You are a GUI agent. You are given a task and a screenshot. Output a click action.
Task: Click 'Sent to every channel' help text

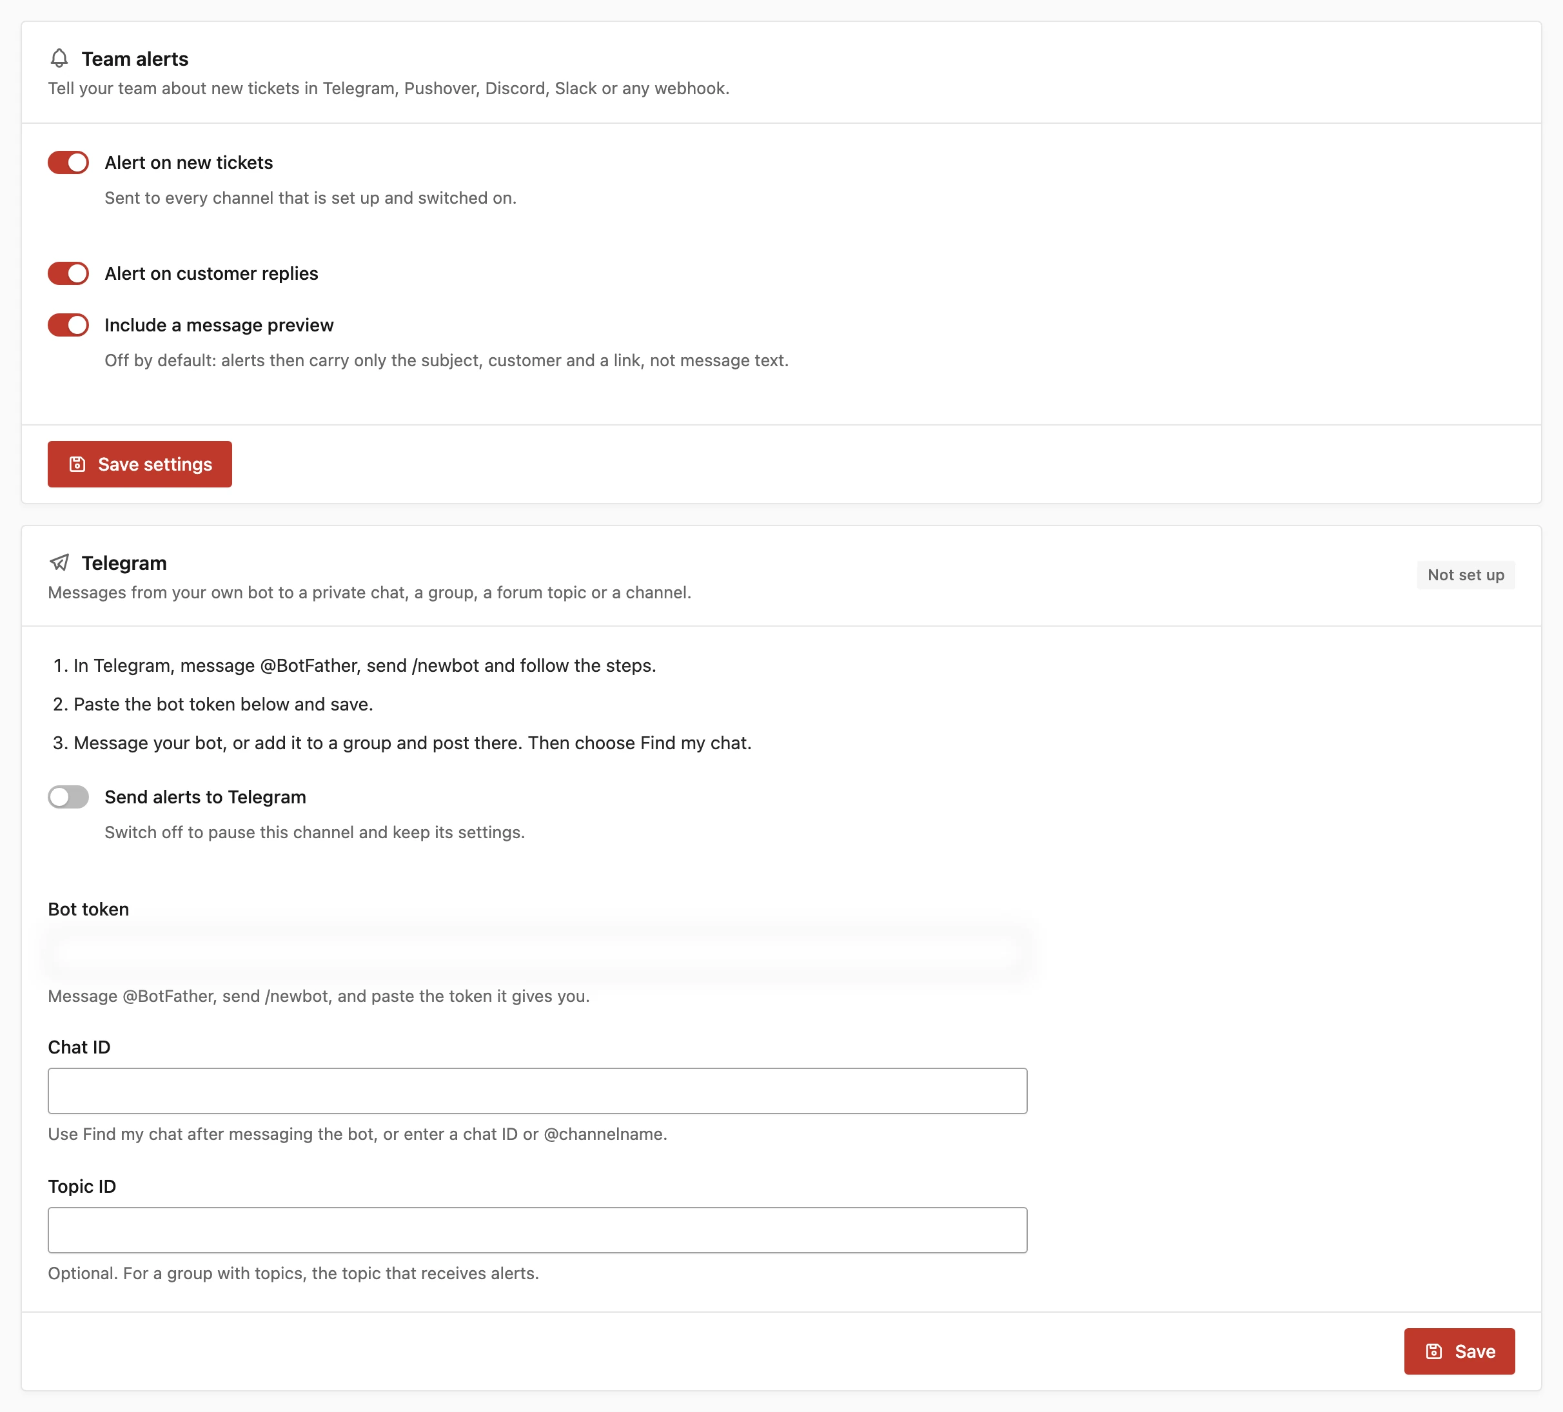click(310, 198)
